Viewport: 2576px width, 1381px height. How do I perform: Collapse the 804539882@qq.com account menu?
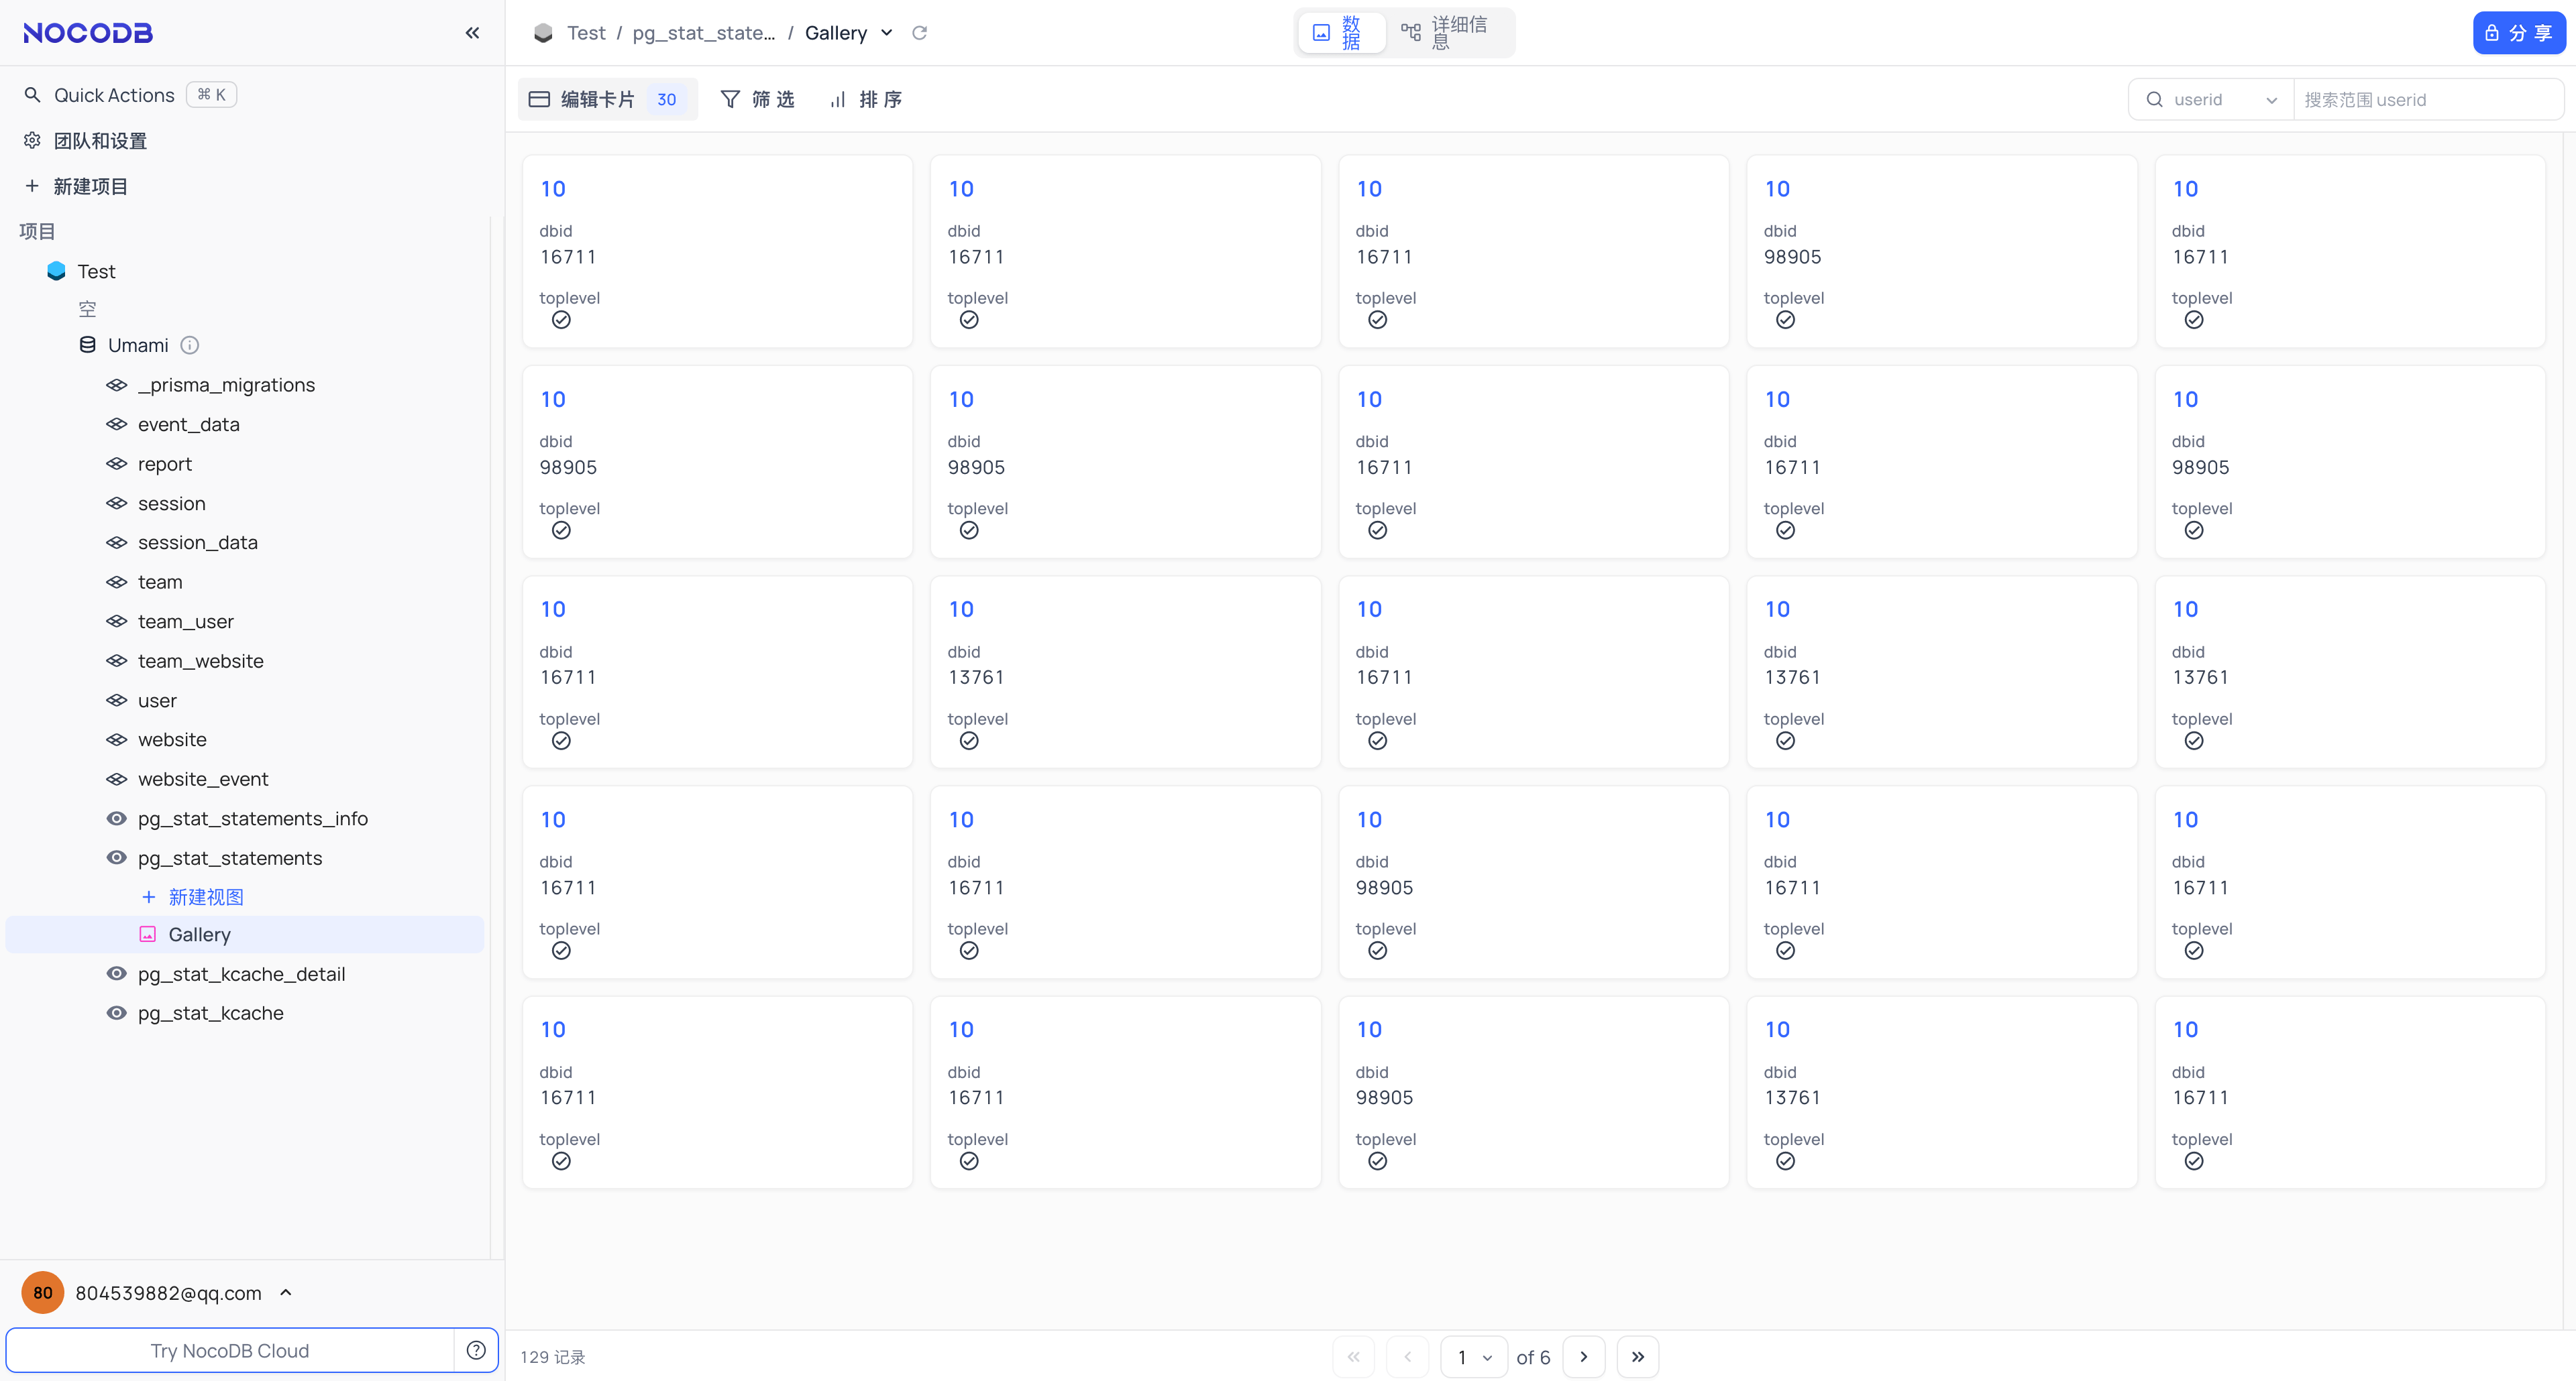(x=286, y=1292)
